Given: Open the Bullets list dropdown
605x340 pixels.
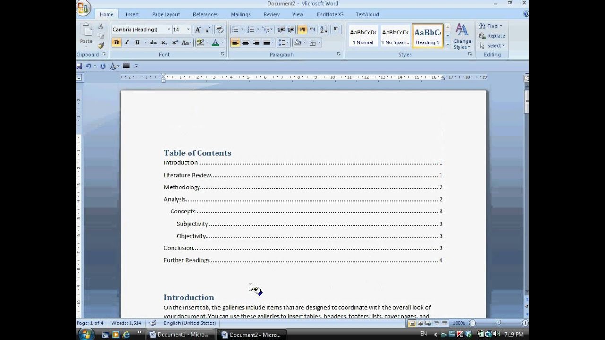Looking at the screenshot, I should [242, 29].
